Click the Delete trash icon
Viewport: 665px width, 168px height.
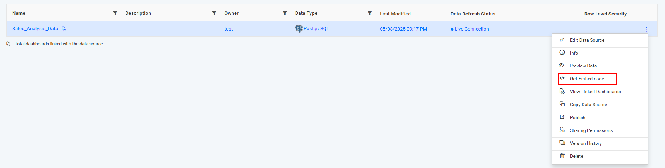562,155
